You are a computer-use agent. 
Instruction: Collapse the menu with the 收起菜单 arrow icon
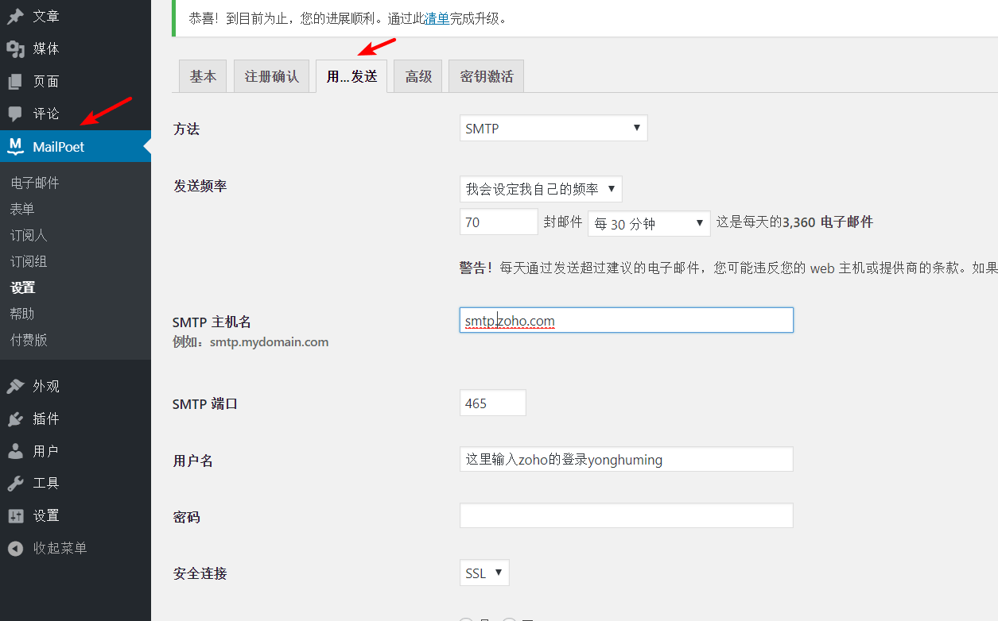click(x=15, y=548)
